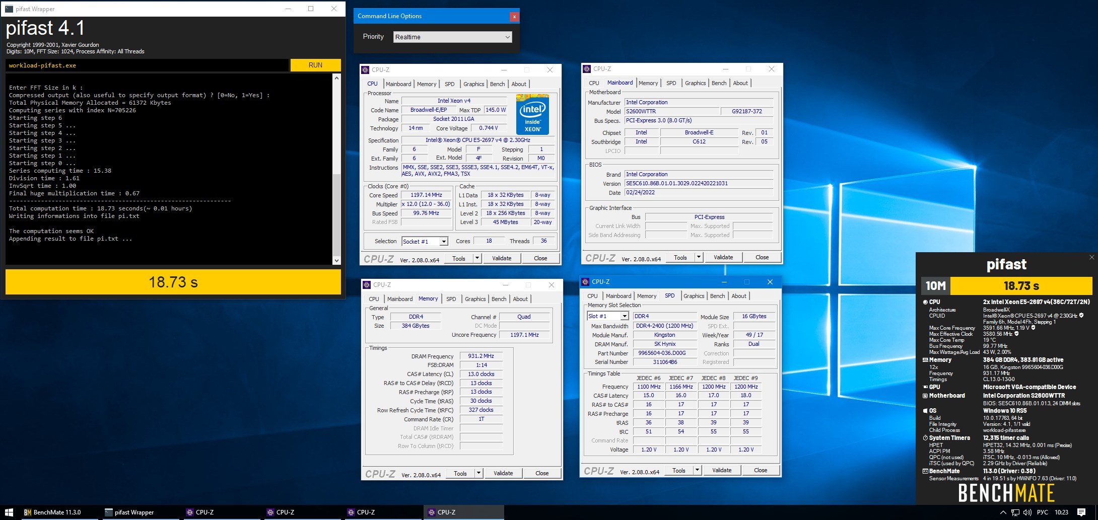Click the Multiplier value x 12.0 (12.0 - 36.0)
The height and width of the screenshot is (520, 1098).
click(426, 204)
